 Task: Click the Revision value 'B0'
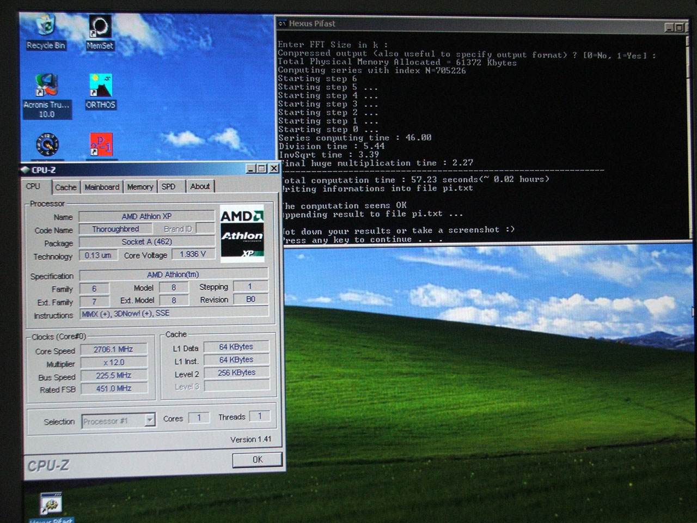point(250,299)
